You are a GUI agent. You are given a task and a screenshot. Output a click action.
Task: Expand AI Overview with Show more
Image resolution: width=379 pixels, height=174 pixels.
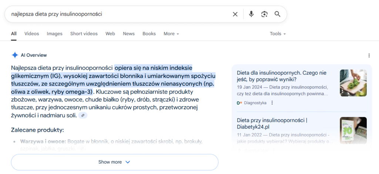pyautogui.click(x=115, y=162)
